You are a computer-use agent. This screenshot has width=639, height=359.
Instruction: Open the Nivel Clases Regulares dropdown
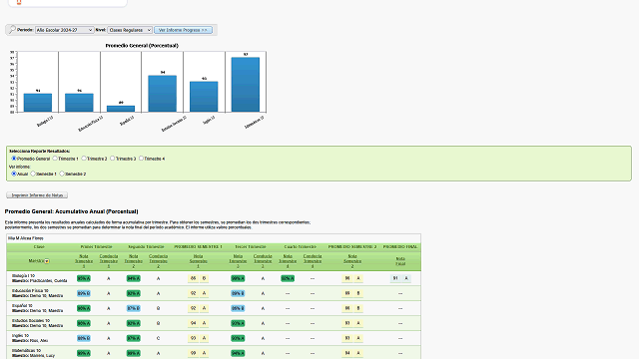click(130, 30)
